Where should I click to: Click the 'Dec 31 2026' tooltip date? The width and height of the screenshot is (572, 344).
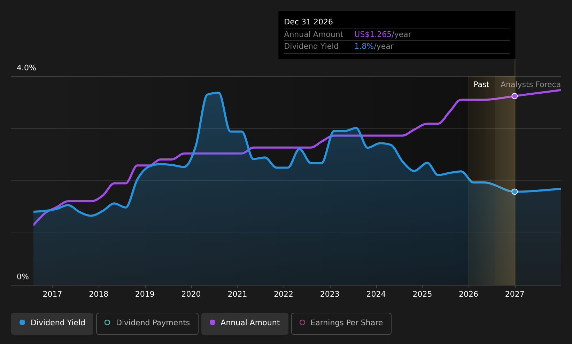tap(308, 22)
